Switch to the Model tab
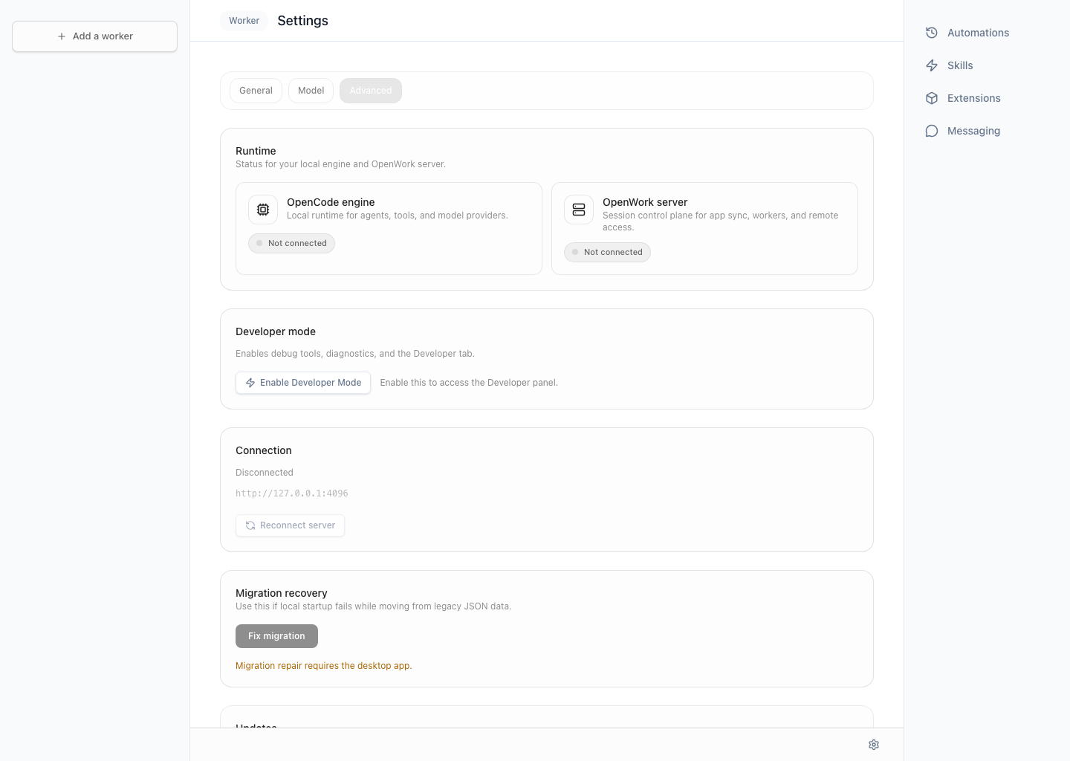Screen dimensions: 1070x761 (311, 91)
